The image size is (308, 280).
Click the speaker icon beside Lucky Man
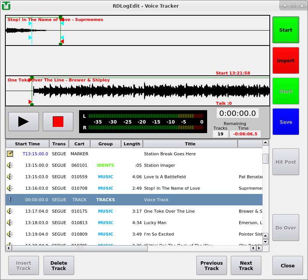click(x=10, y=223)
